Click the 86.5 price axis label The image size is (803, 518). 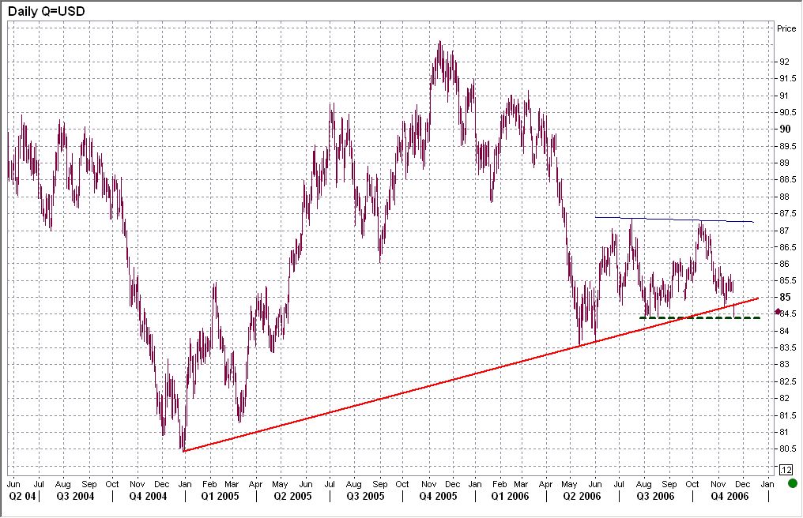(788, 247)
